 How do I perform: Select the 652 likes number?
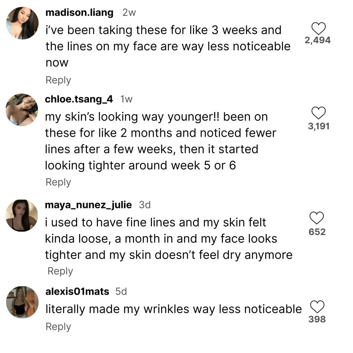pyautogui.click(x=317, y=232)
